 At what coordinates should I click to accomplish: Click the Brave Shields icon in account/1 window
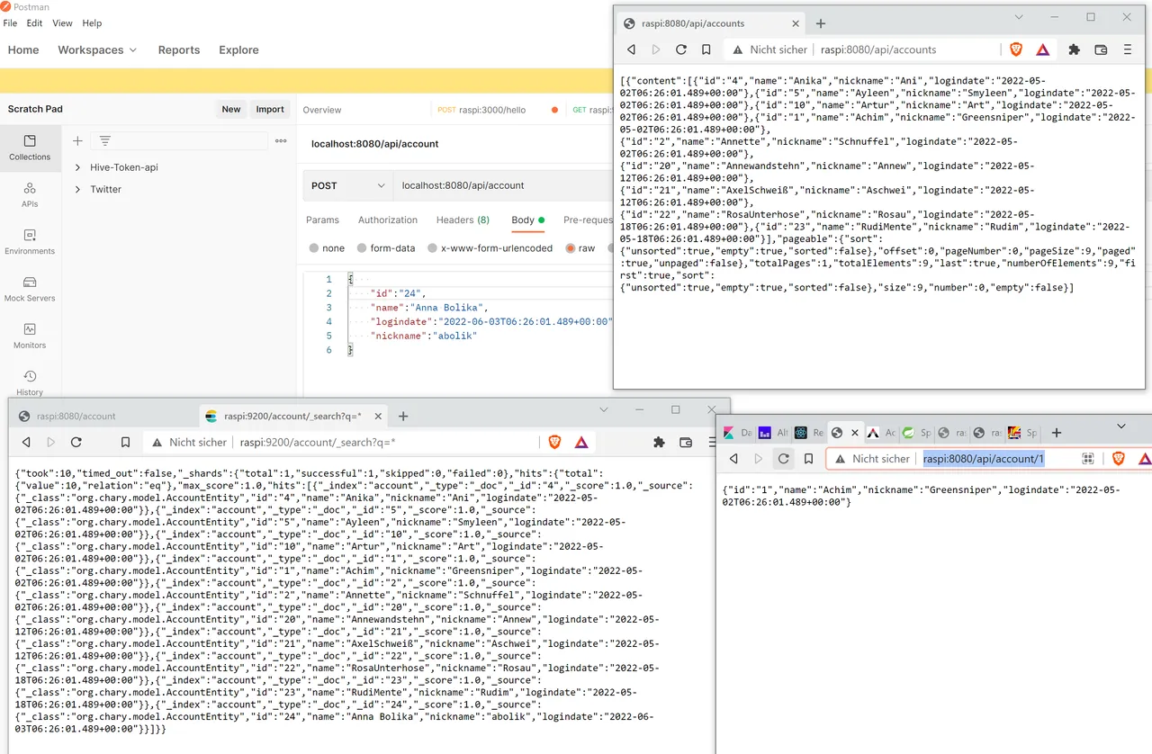coord(1119,458)
